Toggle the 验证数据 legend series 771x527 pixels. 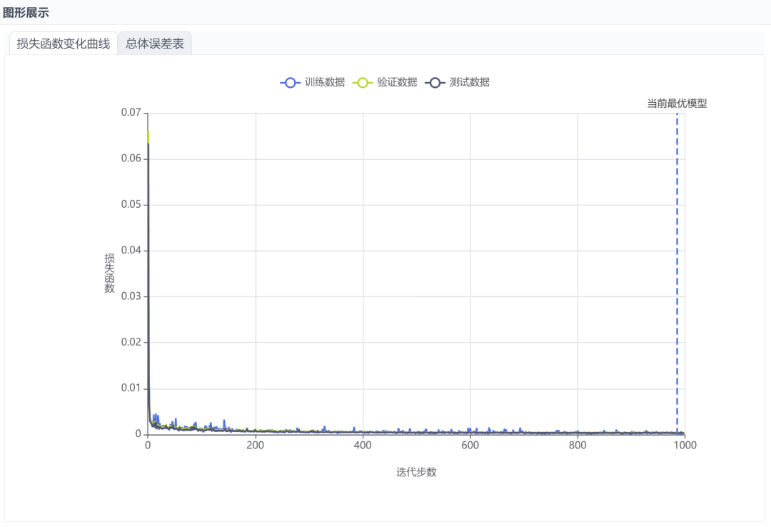pyautogui.click(x=385, y=82)
